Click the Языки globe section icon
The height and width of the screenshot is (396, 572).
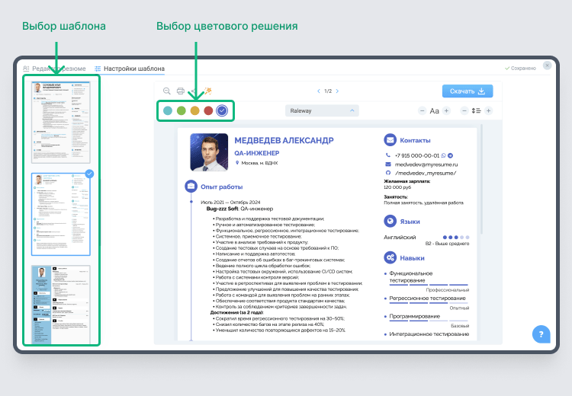tap(390, 221)
